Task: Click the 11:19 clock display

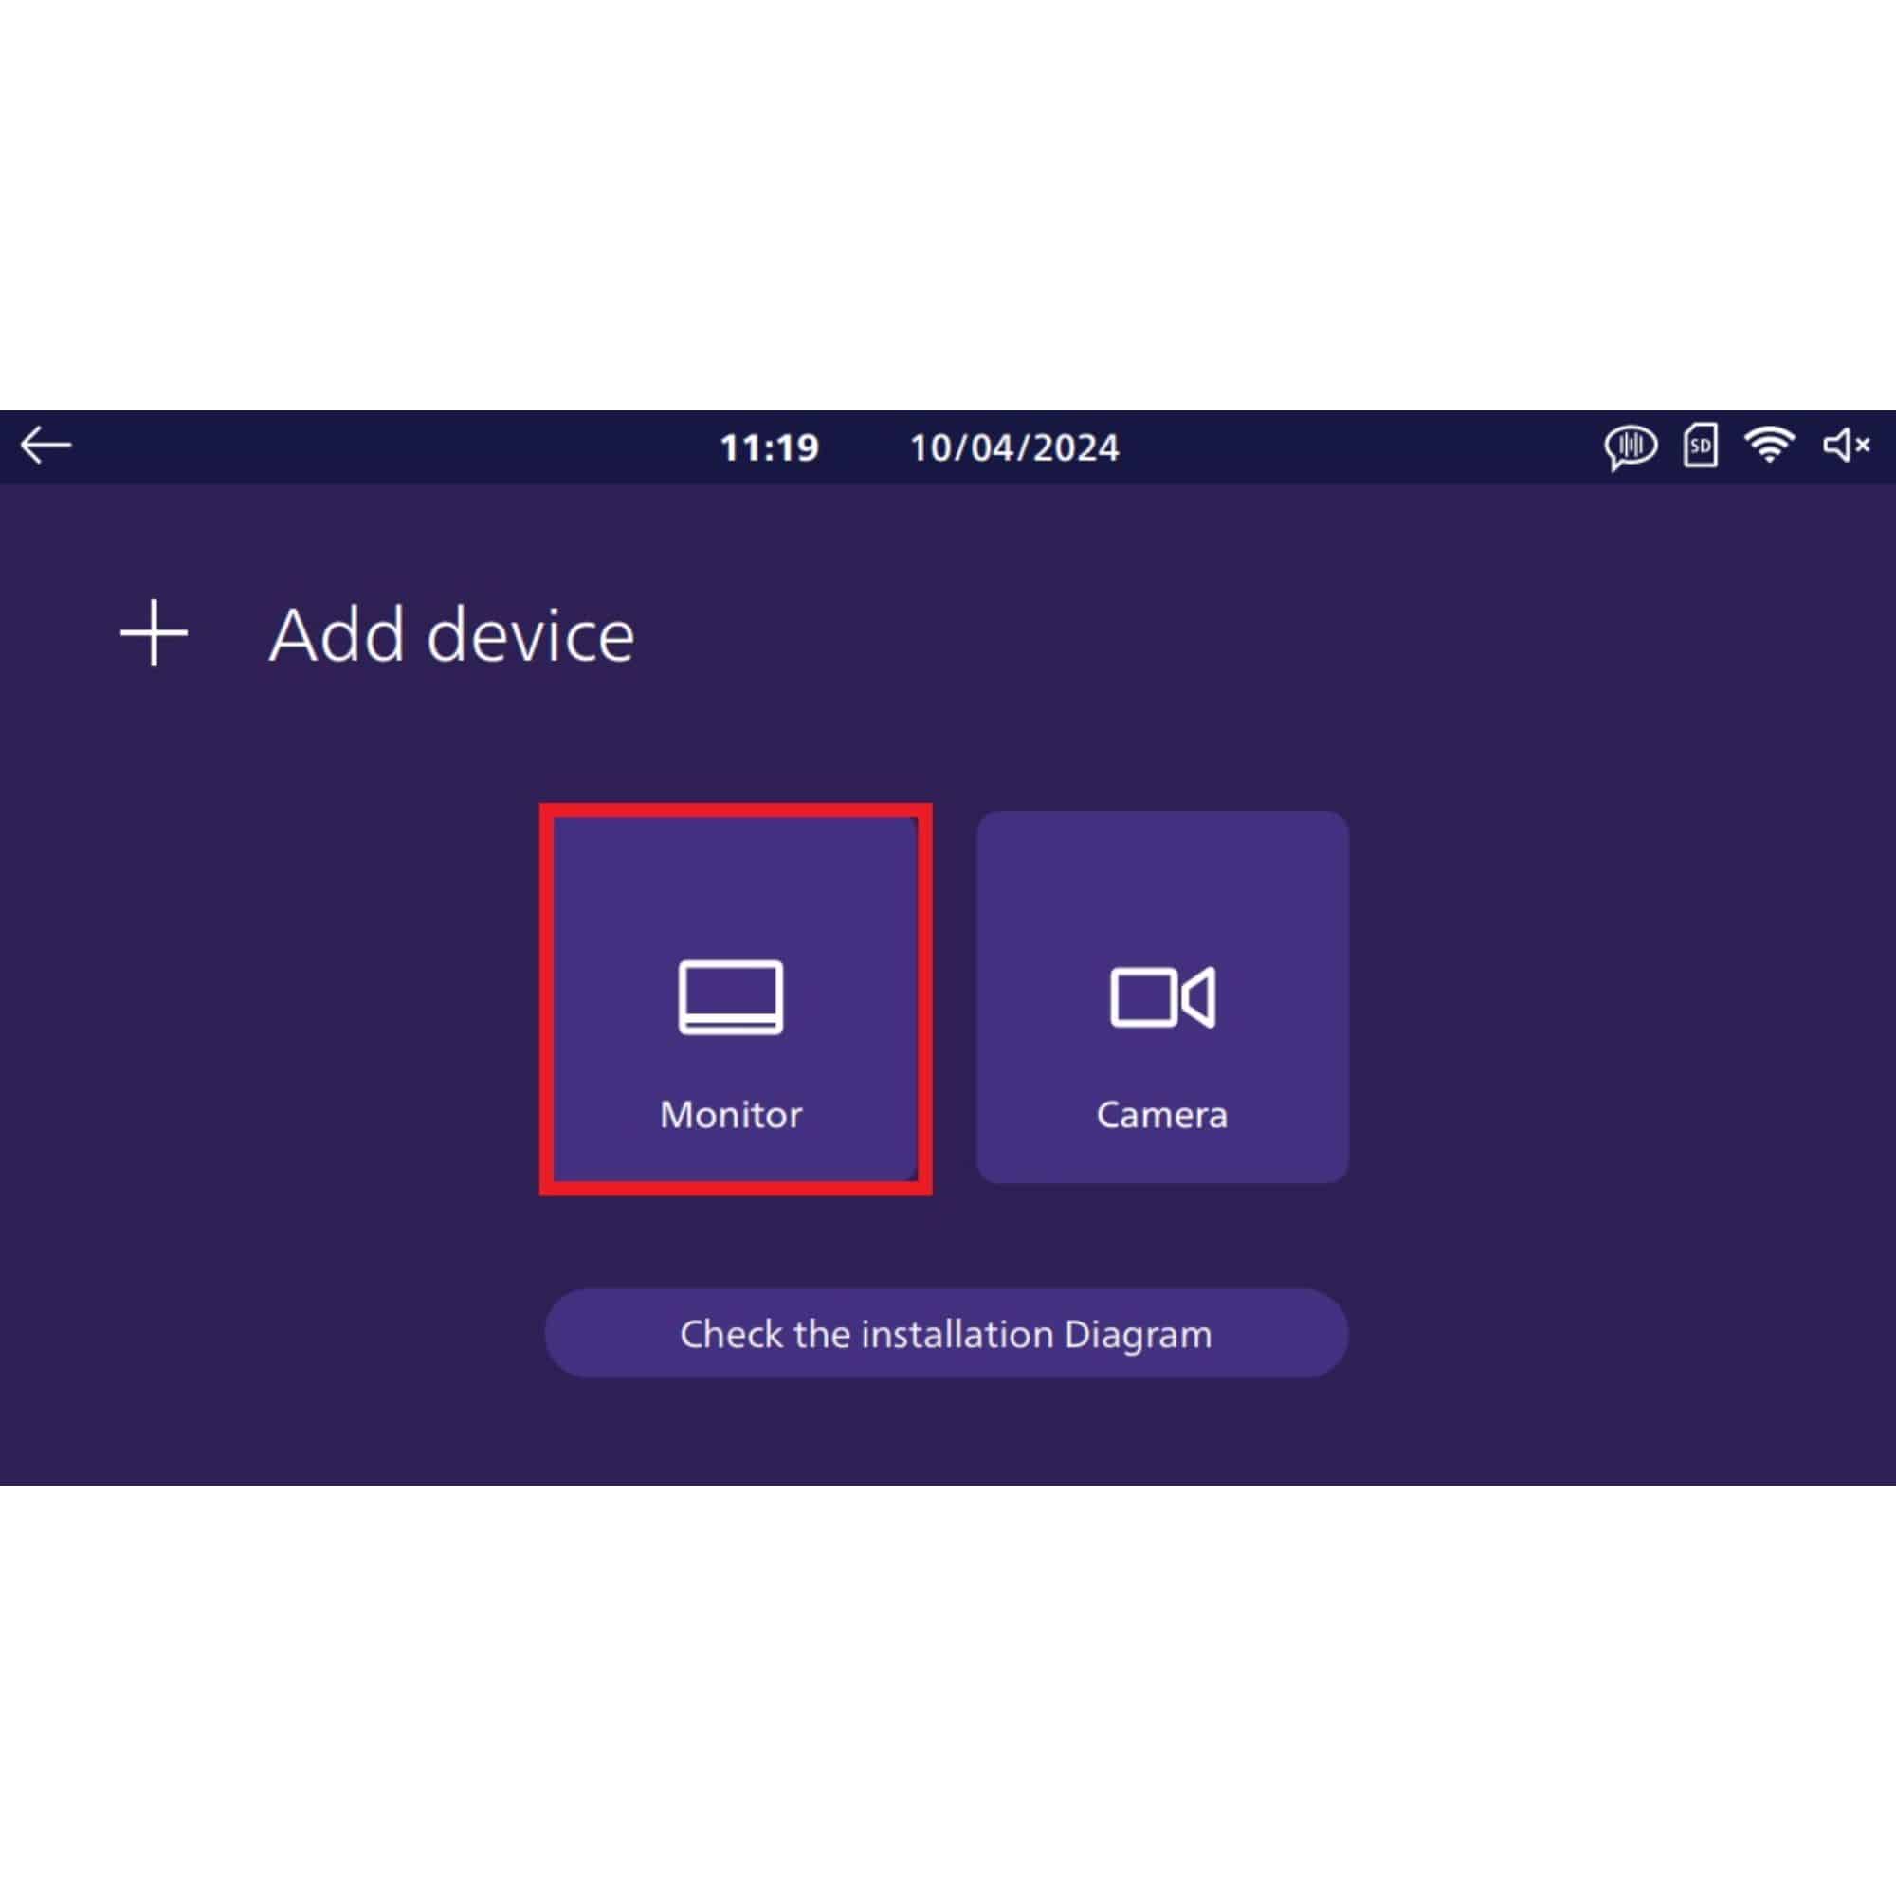Action: tap(770, 447)
